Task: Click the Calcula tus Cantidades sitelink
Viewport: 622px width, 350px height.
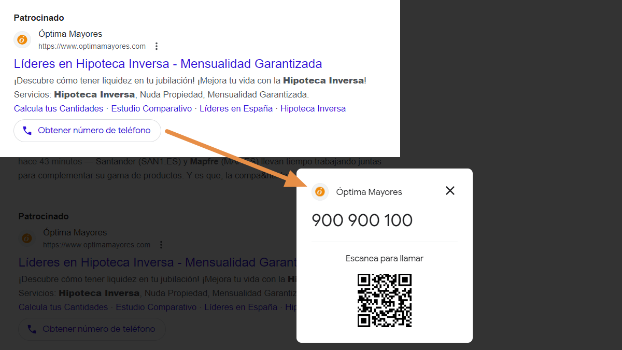Action: click(58, 108)
